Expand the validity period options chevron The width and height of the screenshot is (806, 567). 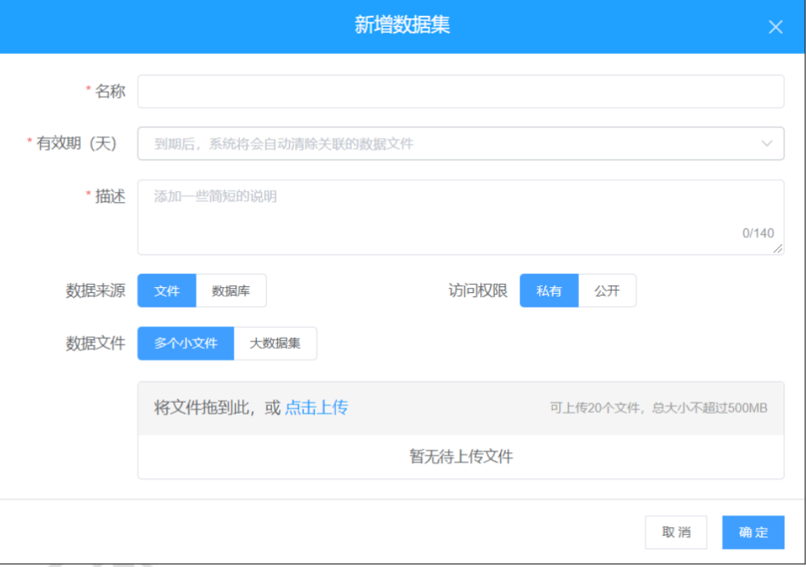click(x=767, y=142)
